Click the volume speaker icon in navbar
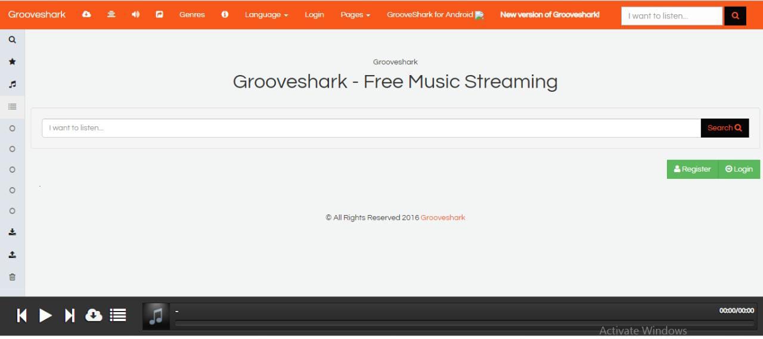This screenshot has height=339, width=763. tap(135, 14)
